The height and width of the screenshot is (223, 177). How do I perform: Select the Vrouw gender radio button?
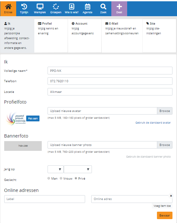(x=61, y=178)
